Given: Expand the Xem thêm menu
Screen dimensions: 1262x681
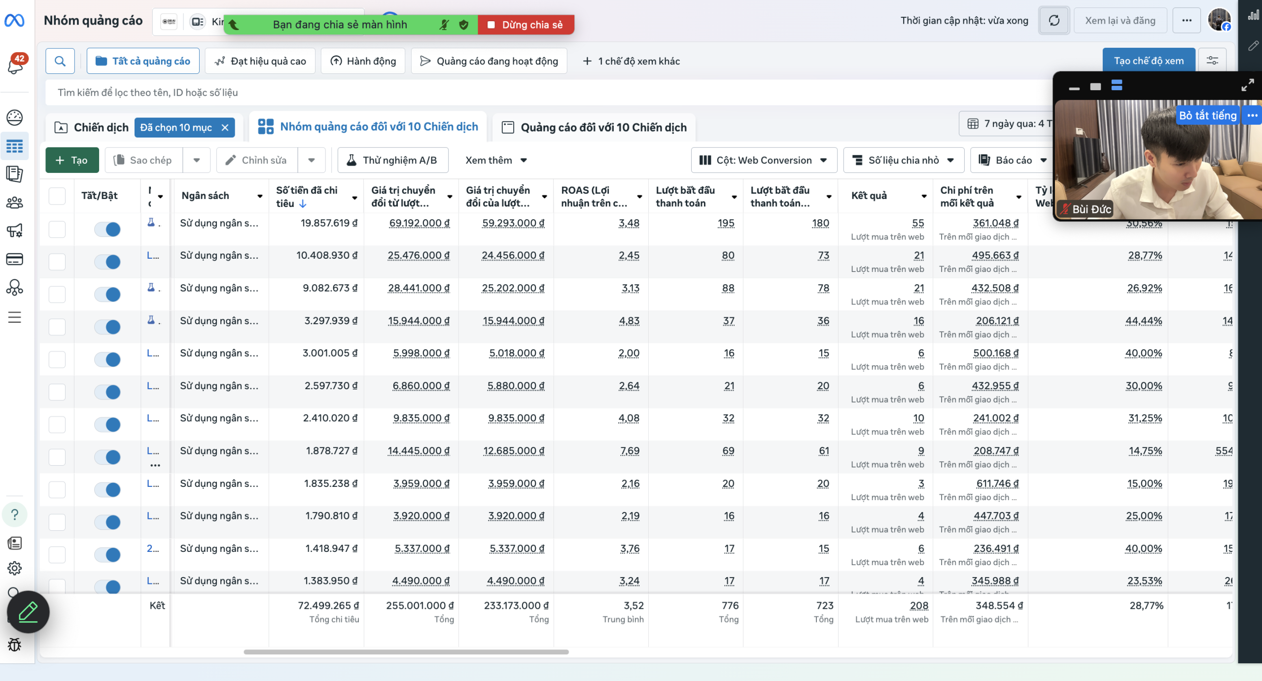Looking at the screenshot, I should pos(496,160).
